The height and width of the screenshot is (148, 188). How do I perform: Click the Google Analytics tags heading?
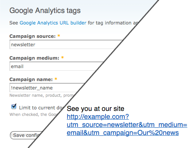[x=45, y=10]
